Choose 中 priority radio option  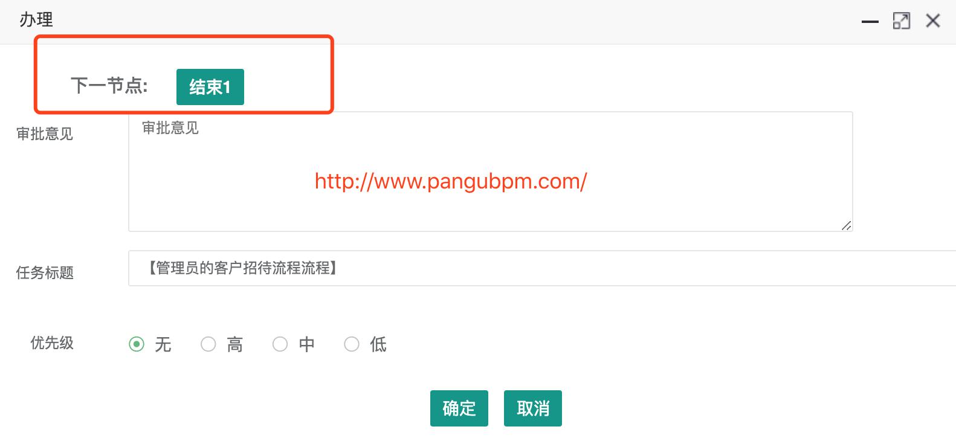pos(280,344)
